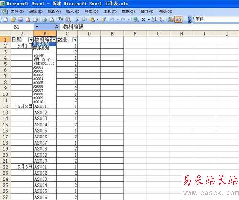The height and width of the screenshot is (200, 239).
Task: Print the sheet with the printer icon
Action: pyautogui.click(x=44, y=20)
